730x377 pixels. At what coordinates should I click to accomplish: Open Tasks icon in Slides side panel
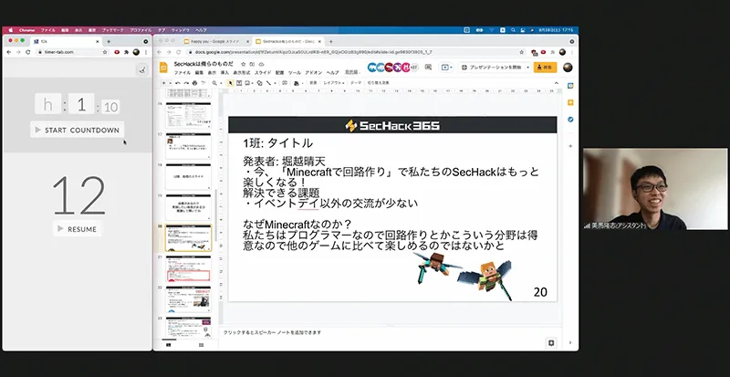pyautogui.click(x=570, y=120)
